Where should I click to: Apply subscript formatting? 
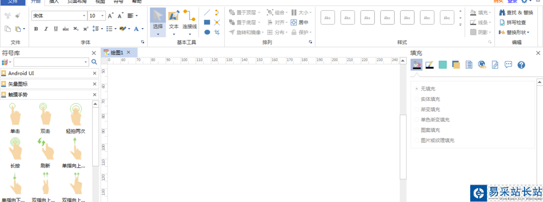[76, 29]
